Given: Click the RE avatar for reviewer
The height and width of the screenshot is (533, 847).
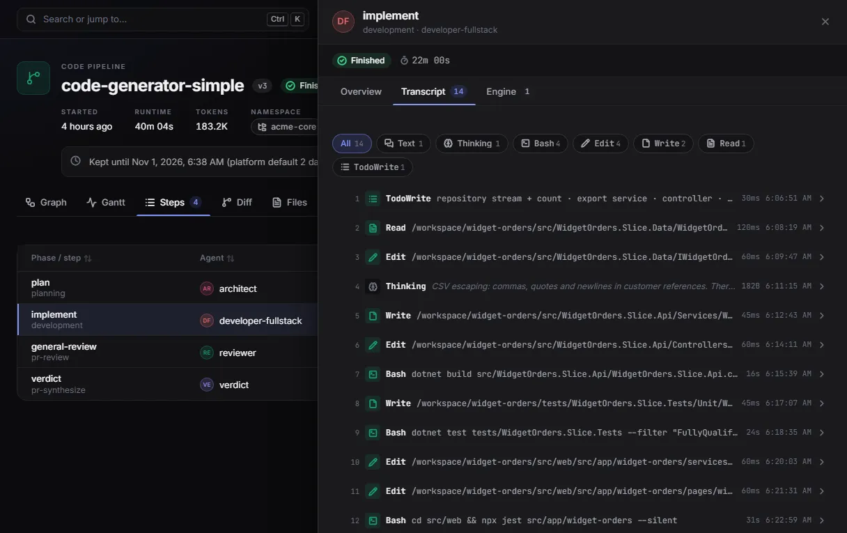Looking at the screenshot, I should (x=207, y=353).
